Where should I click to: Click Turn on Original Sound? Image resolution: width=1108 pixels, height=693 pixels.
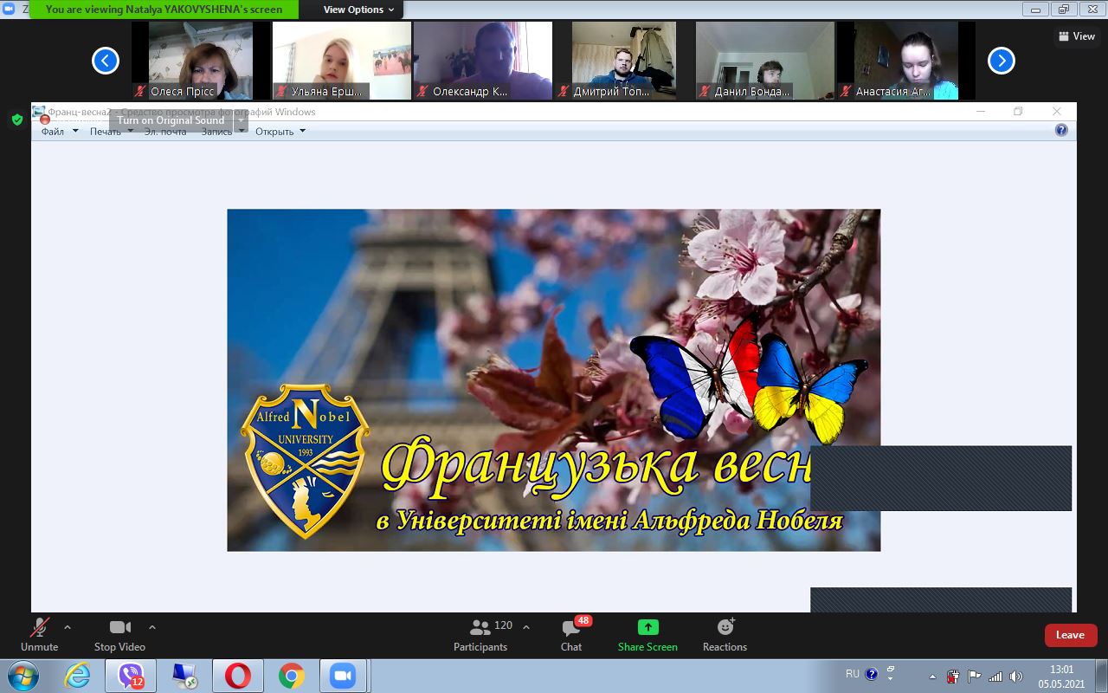pyautogui.click(x=171, y=120)
